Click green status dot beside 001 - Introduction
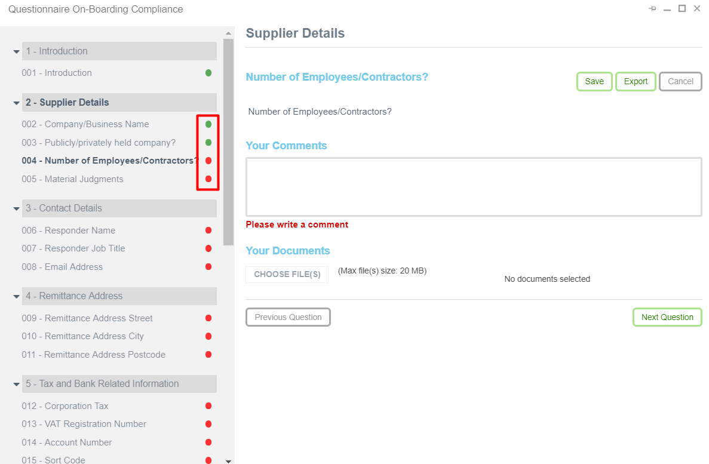Viewport: 709px width, 464px height. (x=208, y=73)
